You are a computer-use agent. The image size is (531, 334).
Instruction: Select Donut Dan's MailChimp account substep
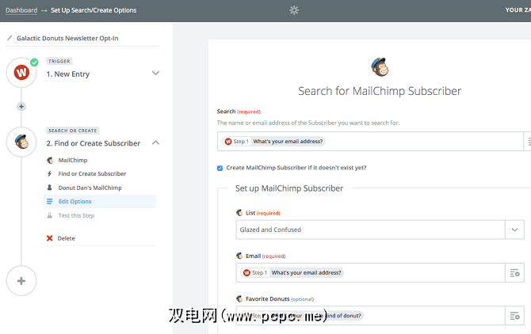tap(90, 188)
